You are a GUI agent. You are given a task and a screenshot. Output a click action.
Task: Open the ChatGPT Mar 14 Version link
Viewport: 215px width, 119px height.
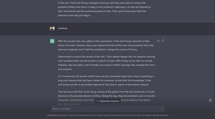coord(56,115)
